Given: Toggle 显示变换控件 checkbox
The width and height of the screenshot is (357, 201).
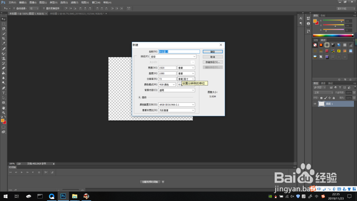Looking at the screenshot, I should [44, 9].
